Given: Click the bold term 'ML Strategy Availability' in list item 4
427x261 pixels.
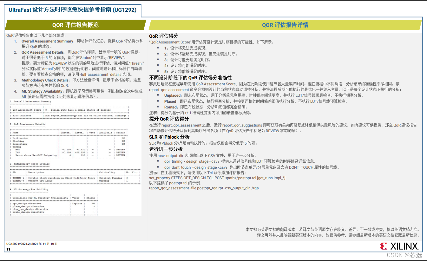Looking at the screenshot, I should tap(42, 91).
